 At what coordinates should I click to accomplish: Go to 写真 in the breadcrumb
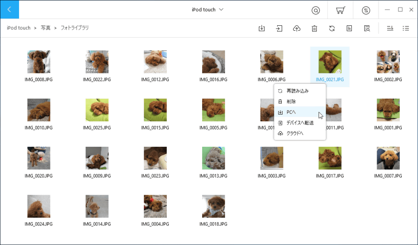click(45, 28)
